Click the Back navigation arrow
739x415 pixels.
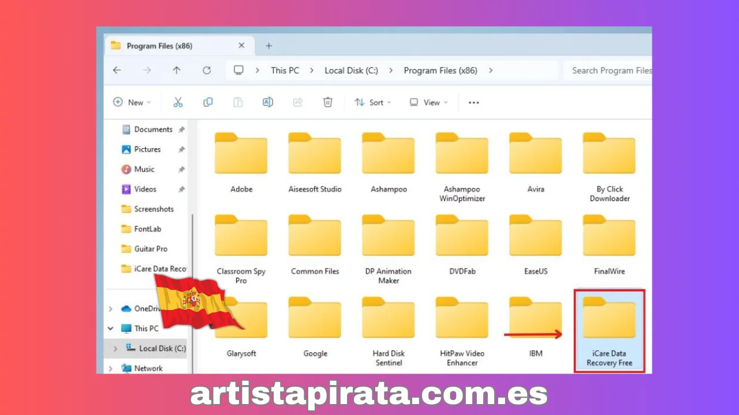(x=117, y=70)
